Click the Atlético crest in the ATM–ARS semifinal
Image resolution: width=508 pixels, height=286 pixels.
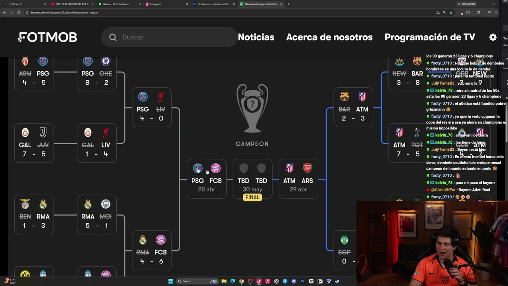pyautogui.click(x=289, y=168)
